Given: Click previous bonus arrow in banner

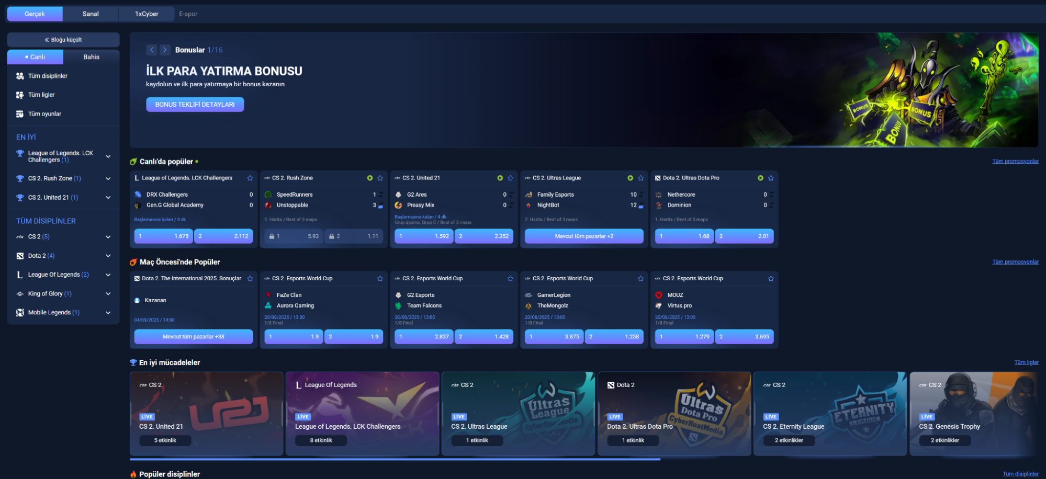Looking at the screenshot, I should click(152, 50).
